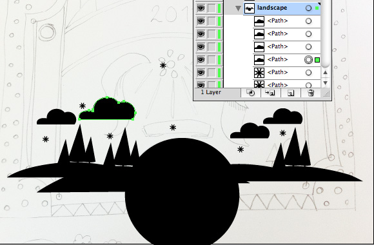The height and width of the screenshot is (245, 374).
Task: Collapse the landscape layer disclosure triangle
Action: point(238,8)
